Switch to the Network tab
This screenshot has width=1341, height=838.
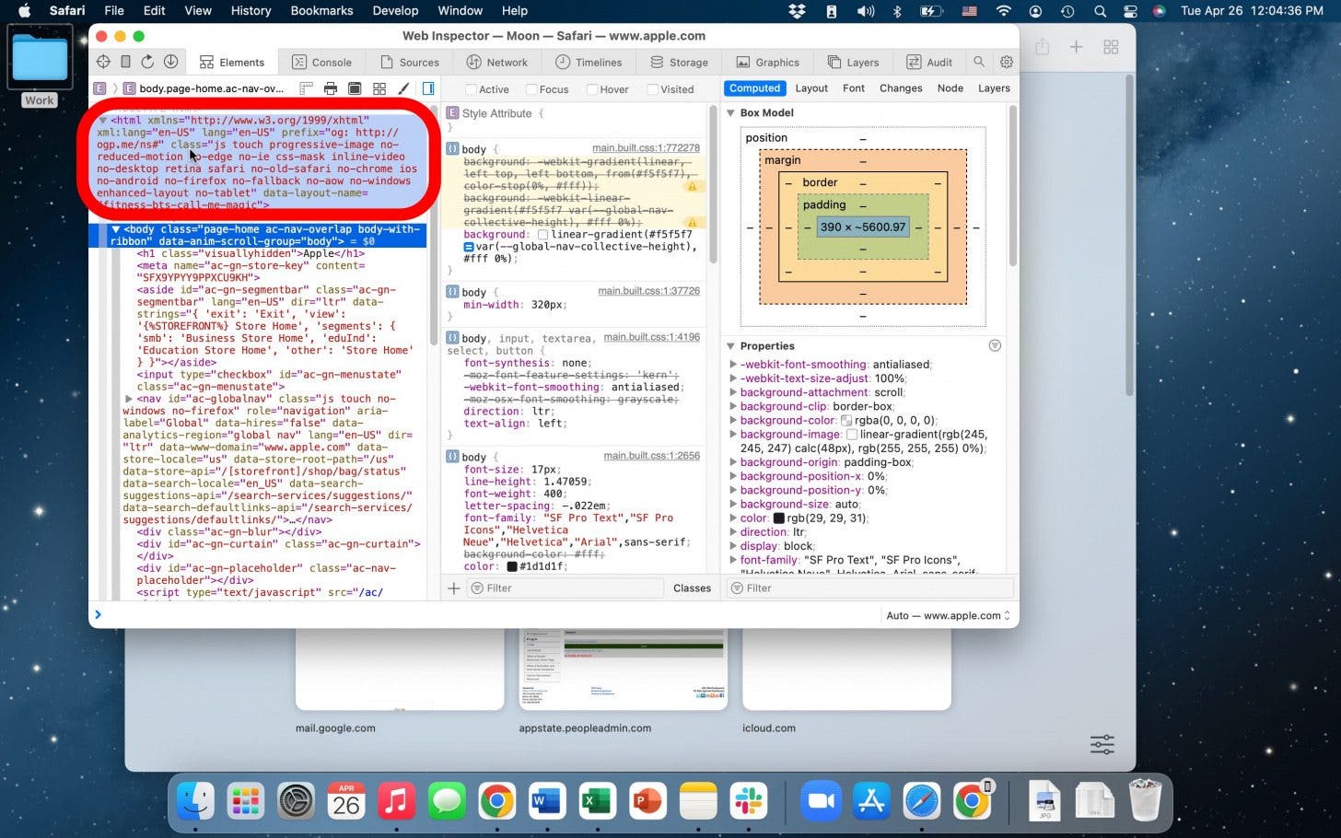[x=497, y=62]
